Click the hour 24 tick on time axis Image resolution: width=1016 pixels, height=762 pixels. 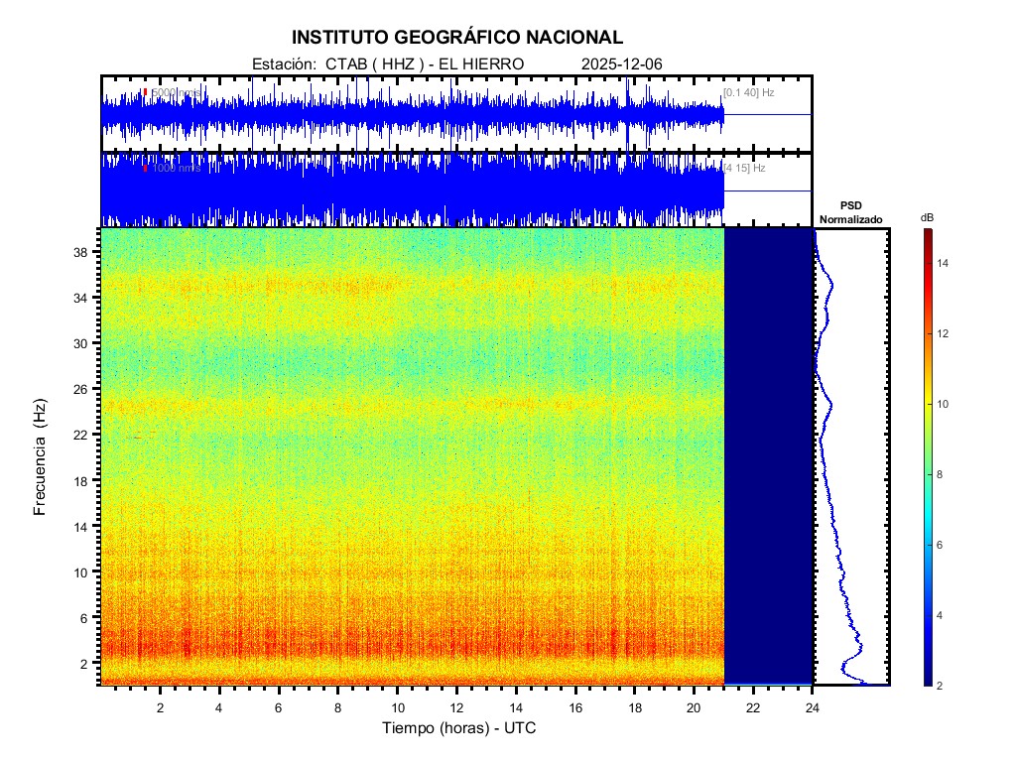tap(813, 707)
